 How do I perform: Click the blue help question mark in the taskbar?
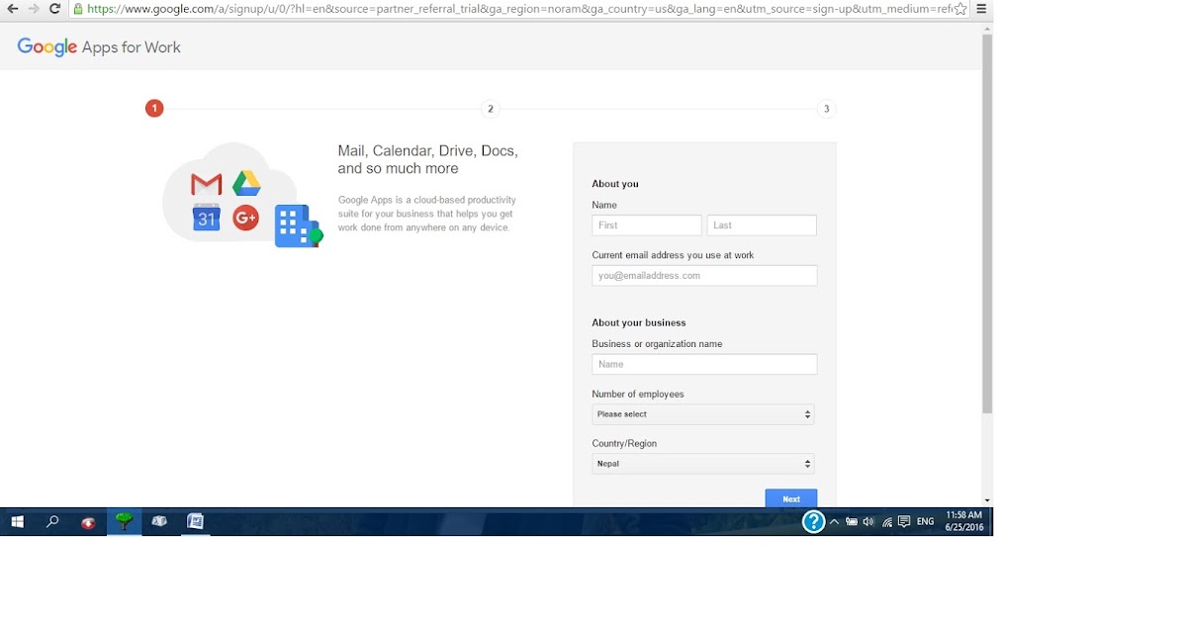pos(813,521)
